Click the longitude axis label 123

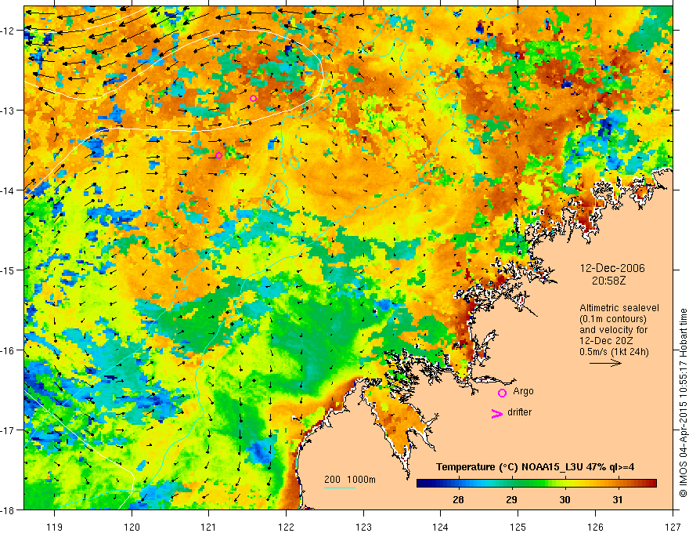(x=363, y=528)
